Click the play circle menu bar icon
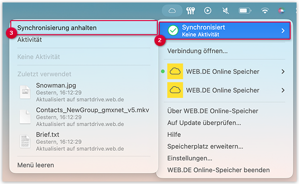Viewport: 299px width, 184px height. click(x=208, y=10)
